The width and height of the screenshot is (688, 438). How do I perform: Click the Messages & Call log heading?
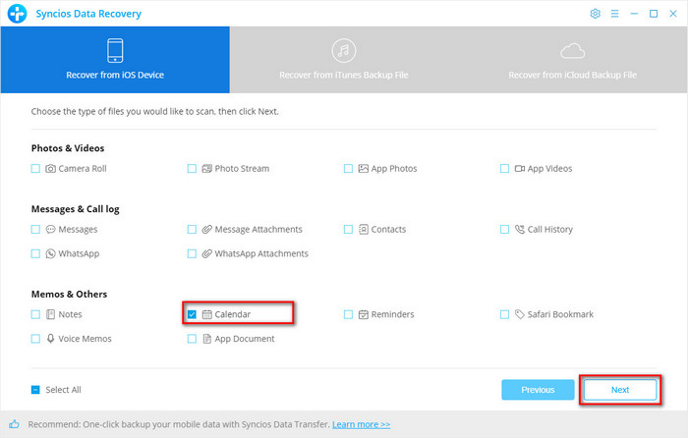coord(75,209)
